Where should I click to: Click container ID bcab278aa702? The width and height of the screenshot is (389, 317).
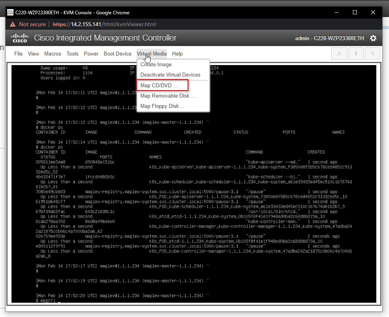click(x=50, y=221)
